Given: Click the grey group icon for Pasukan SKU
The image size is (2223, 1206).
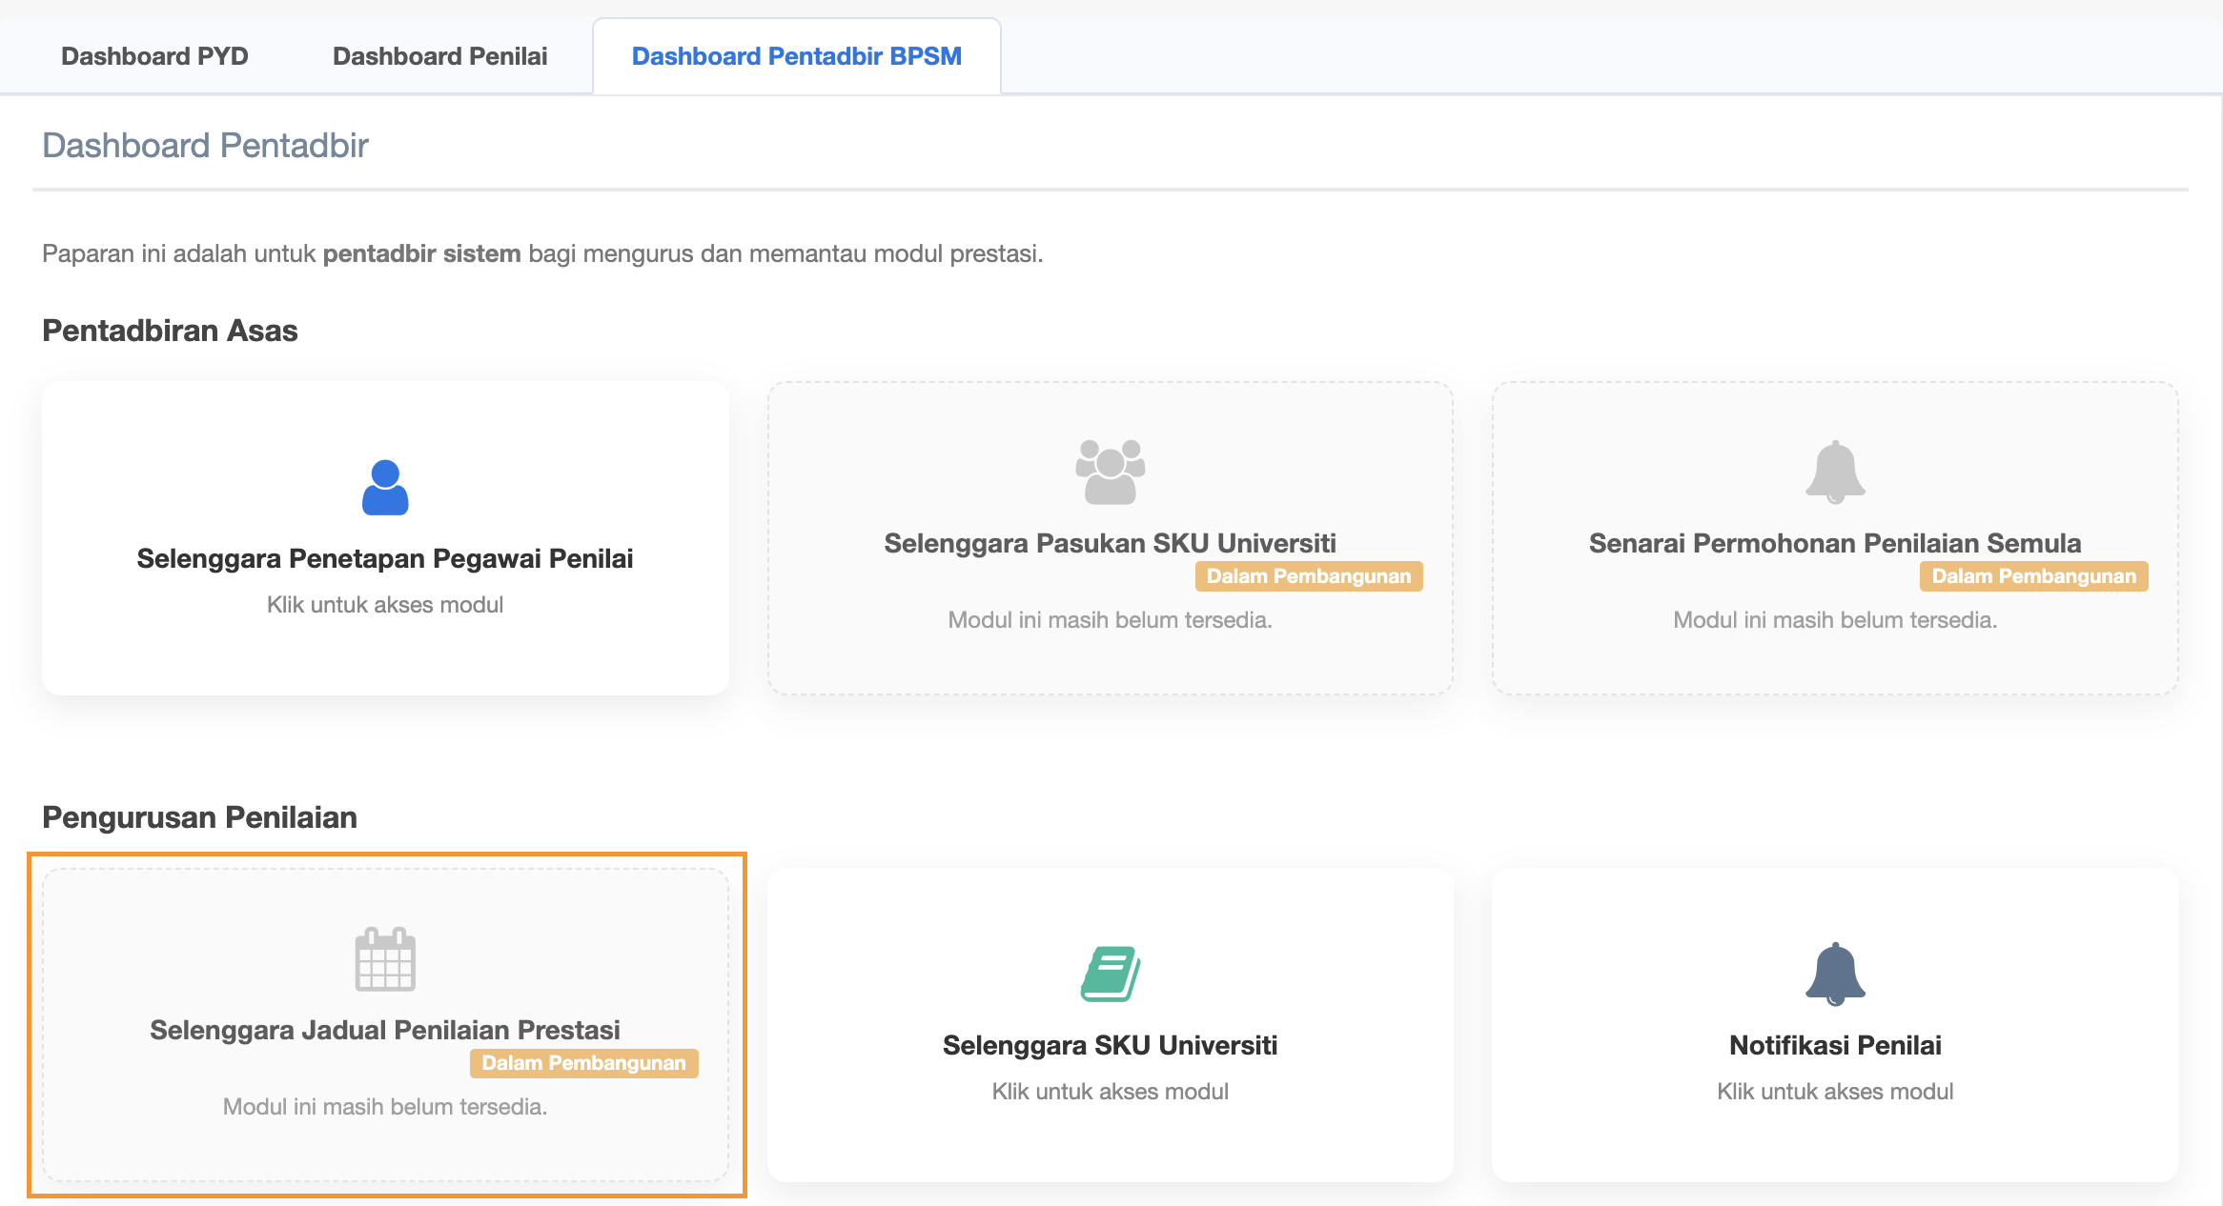Looking at the screenshot, I should coord(1110,472).
